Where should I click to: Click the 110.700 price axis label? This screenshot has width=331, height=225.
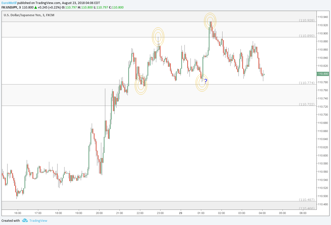coord(323,115)
